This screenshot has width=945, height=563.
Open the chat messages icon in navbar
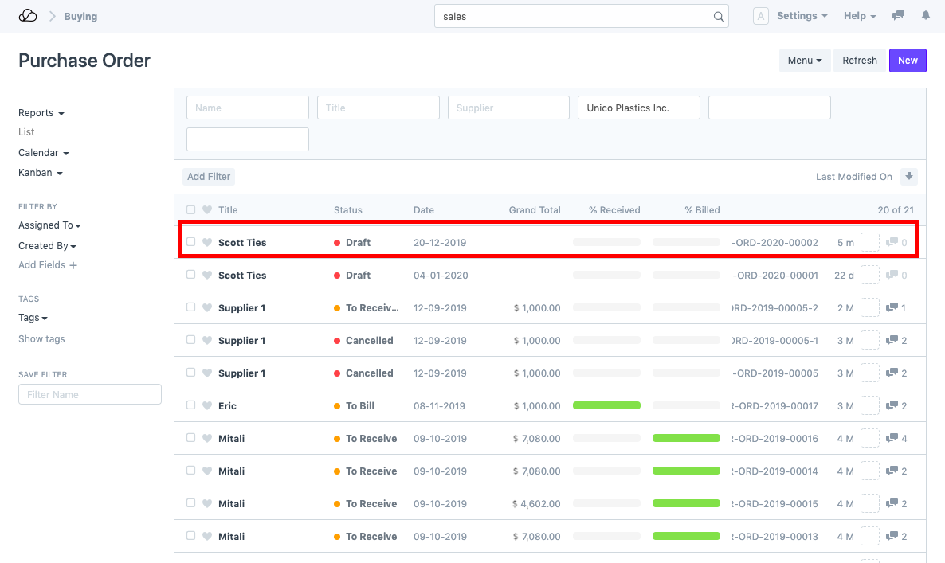[x=898, y=16]
